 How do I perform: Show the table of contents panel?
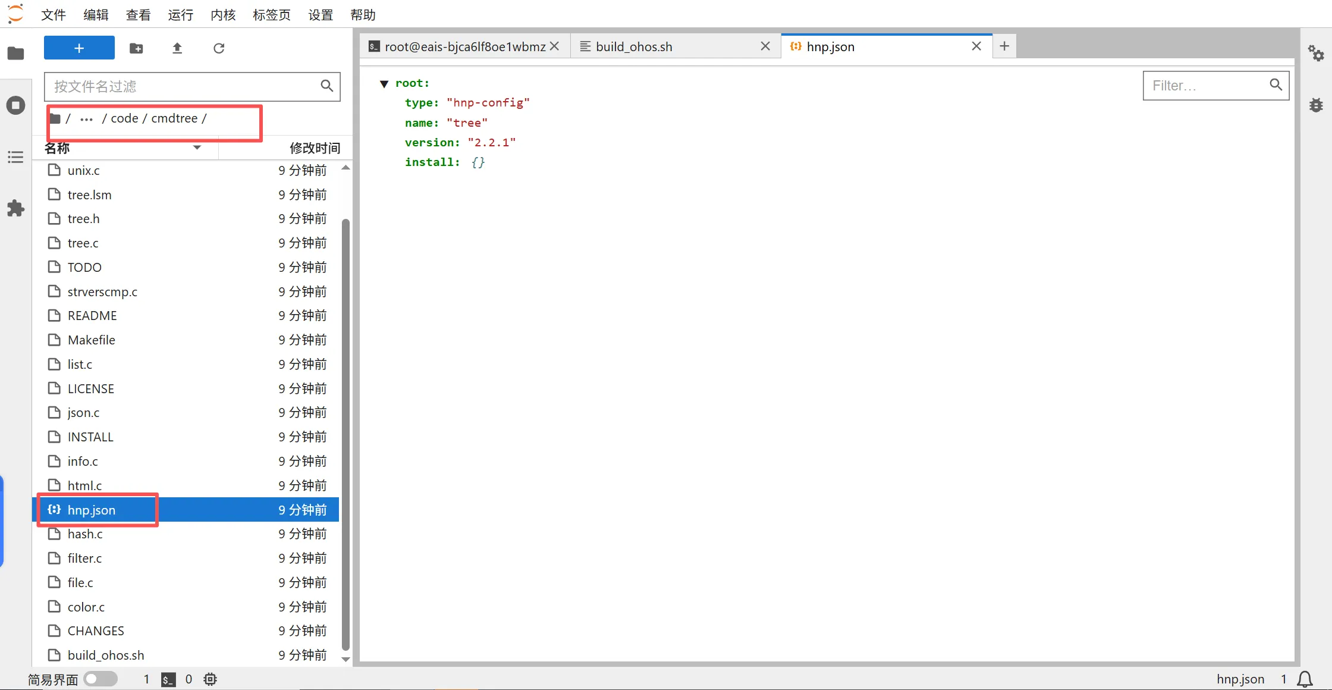(15, 157)
